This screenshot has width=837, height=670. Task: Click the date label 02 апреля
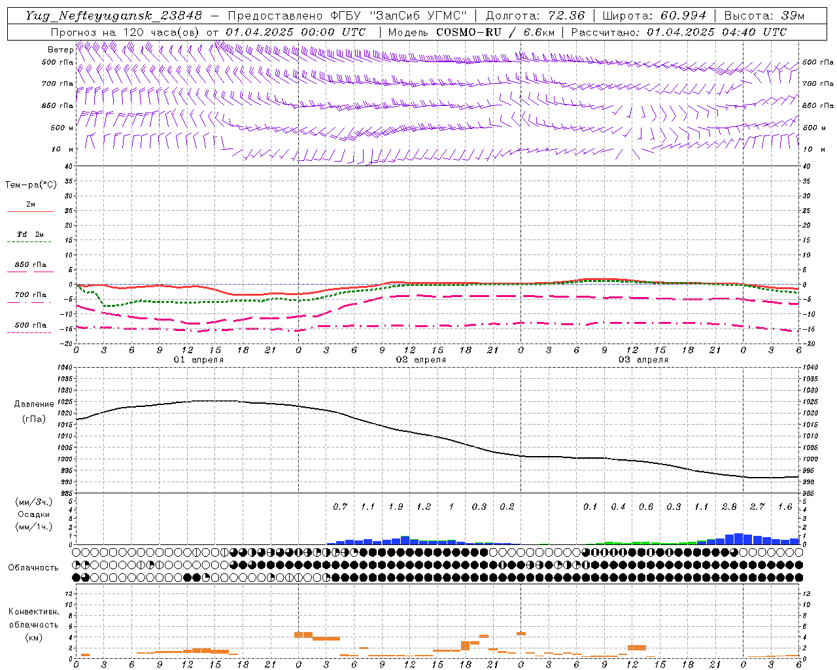tap(421, 360)
